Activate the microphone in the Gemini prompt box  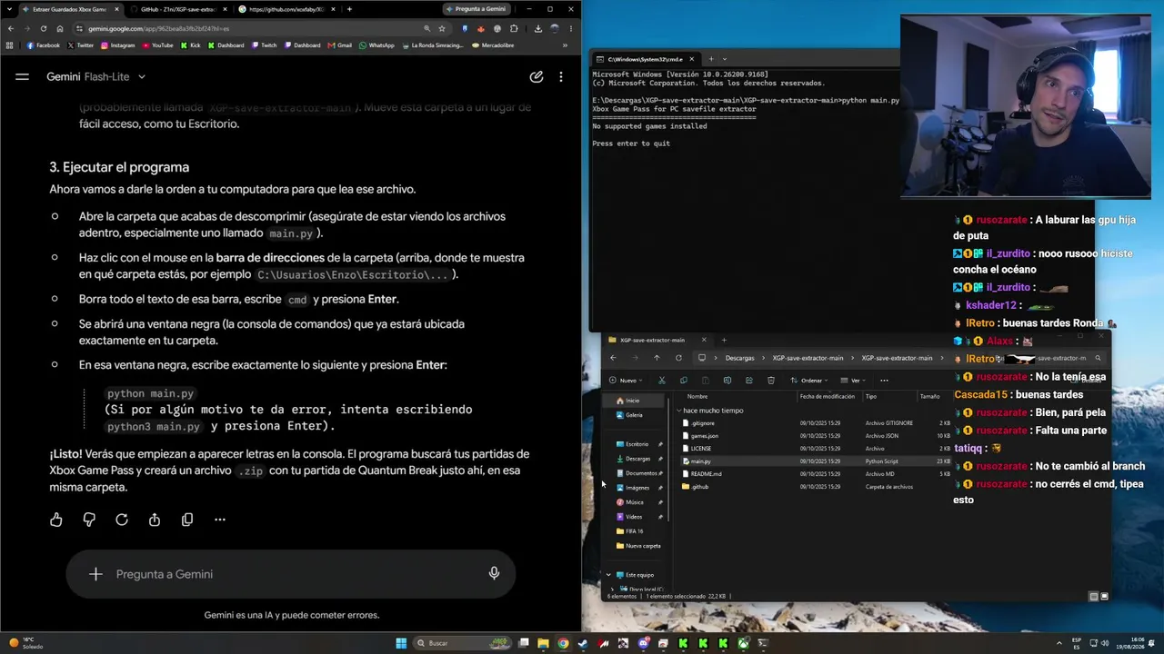click(494, 574)
